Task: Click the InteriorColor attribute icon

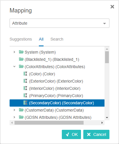Action: [x=26, y=88]
